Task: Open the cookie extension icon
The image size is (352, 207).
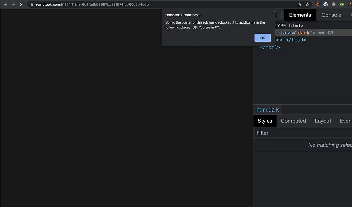Action: [x=318, y=5]
